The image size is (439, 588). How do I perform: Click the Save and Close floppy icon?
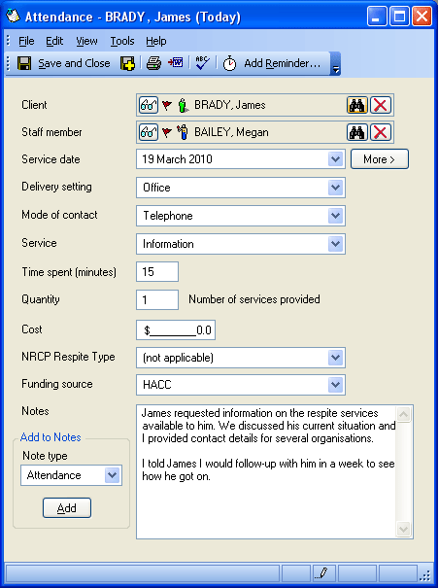click(24, 63)
